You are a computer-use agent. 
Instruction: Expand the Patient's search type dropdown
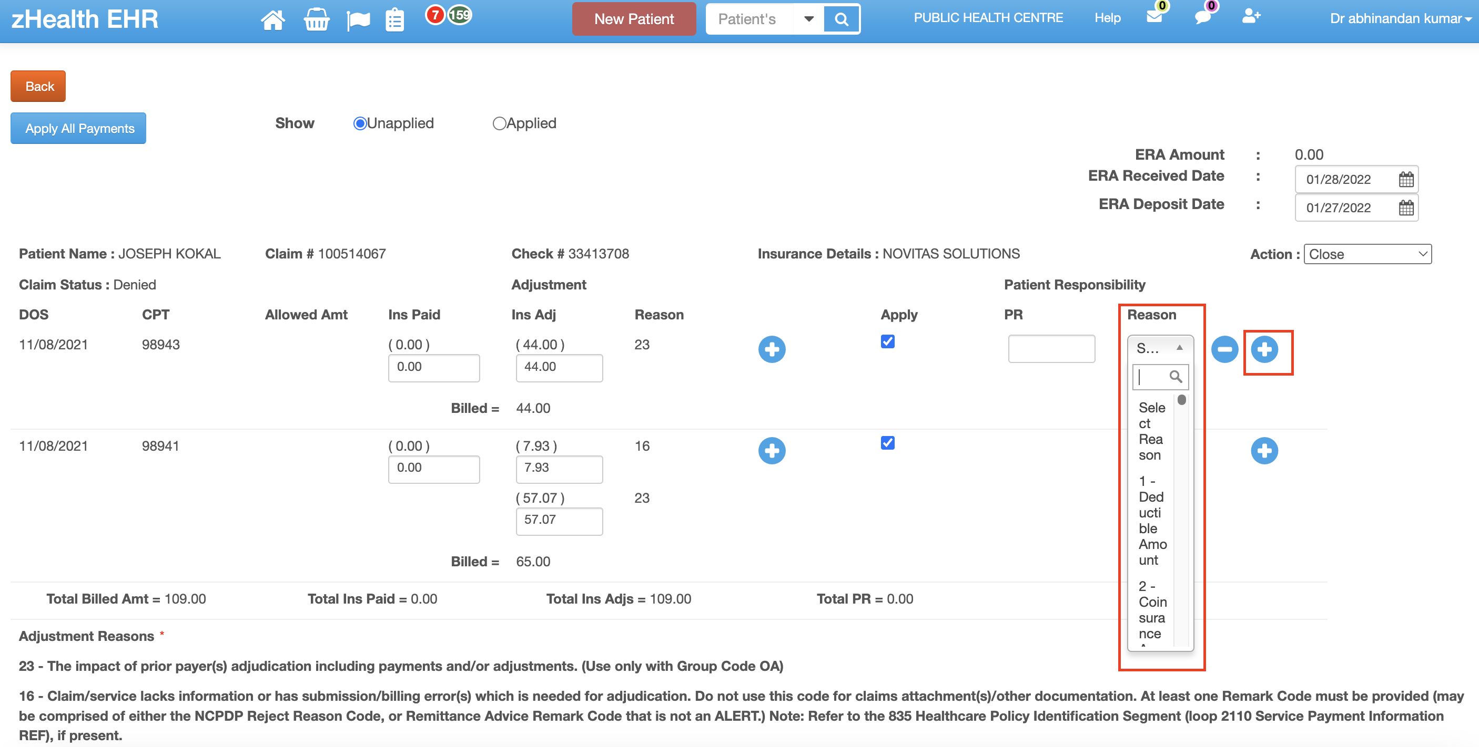808,19
